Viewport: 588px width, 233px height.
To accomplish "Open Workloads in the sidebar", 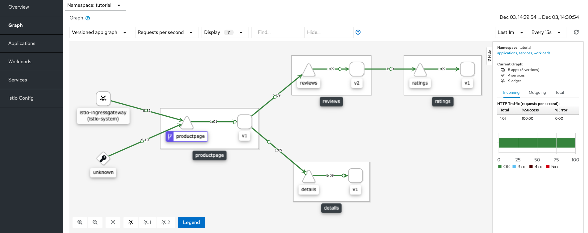I will [20, 61].
